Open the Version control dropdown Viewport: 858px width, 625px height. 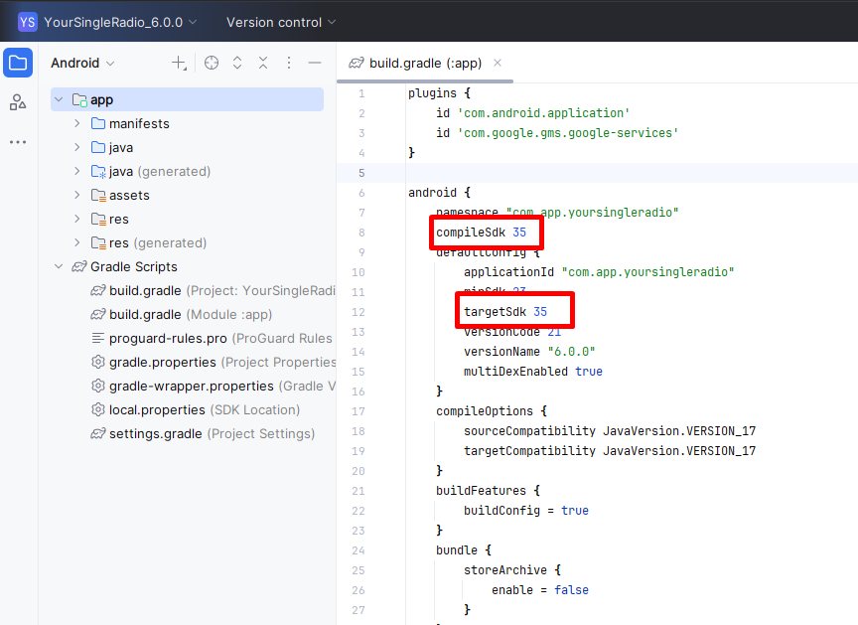(x=281, y=23)
